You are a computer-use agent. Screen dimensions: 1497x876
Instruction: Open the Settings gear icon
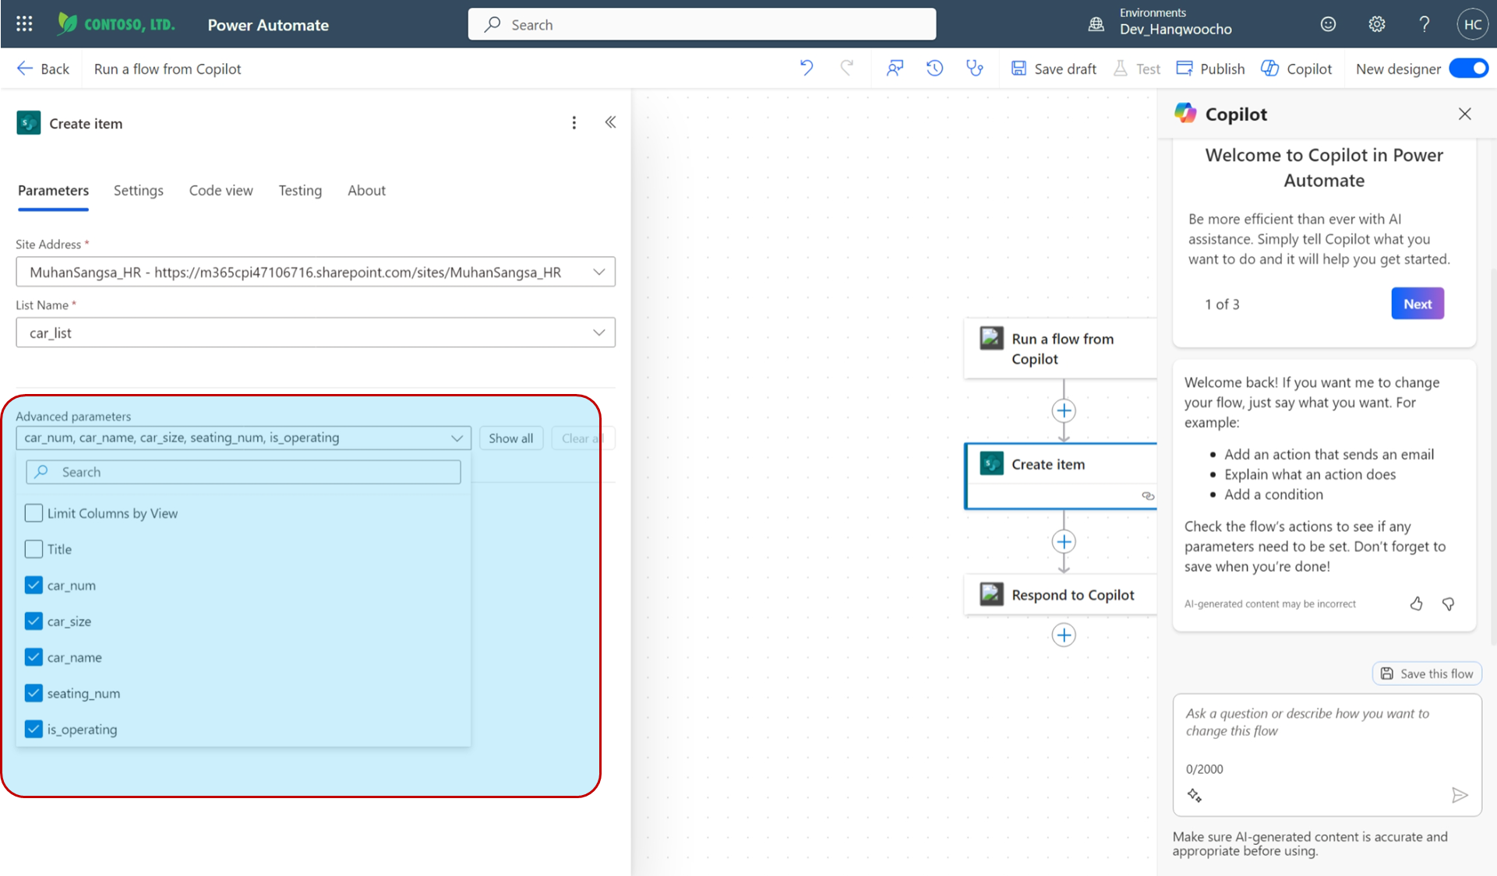[1376, 24]
